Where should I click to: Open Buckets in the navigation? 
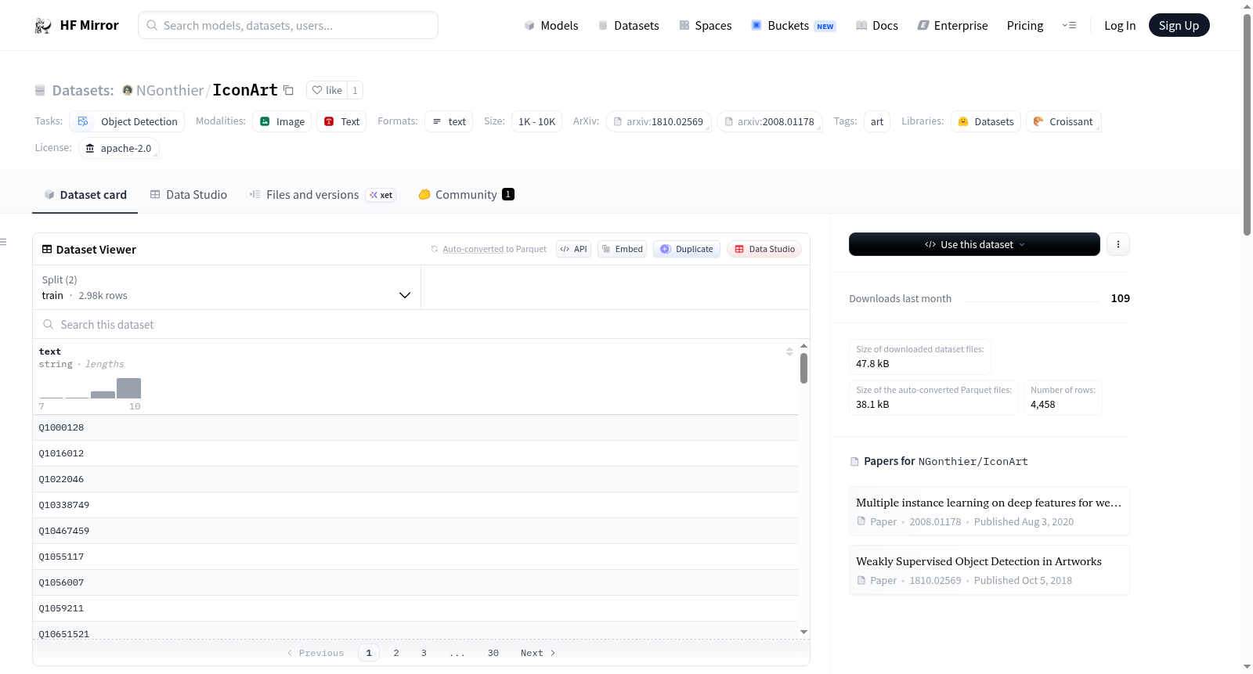(x=793, y=26)
